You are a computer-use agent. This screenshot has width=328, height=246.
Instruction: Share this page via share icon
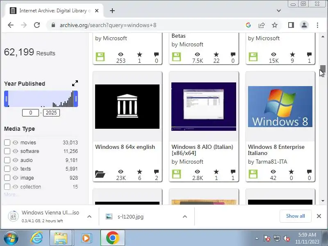262,25
